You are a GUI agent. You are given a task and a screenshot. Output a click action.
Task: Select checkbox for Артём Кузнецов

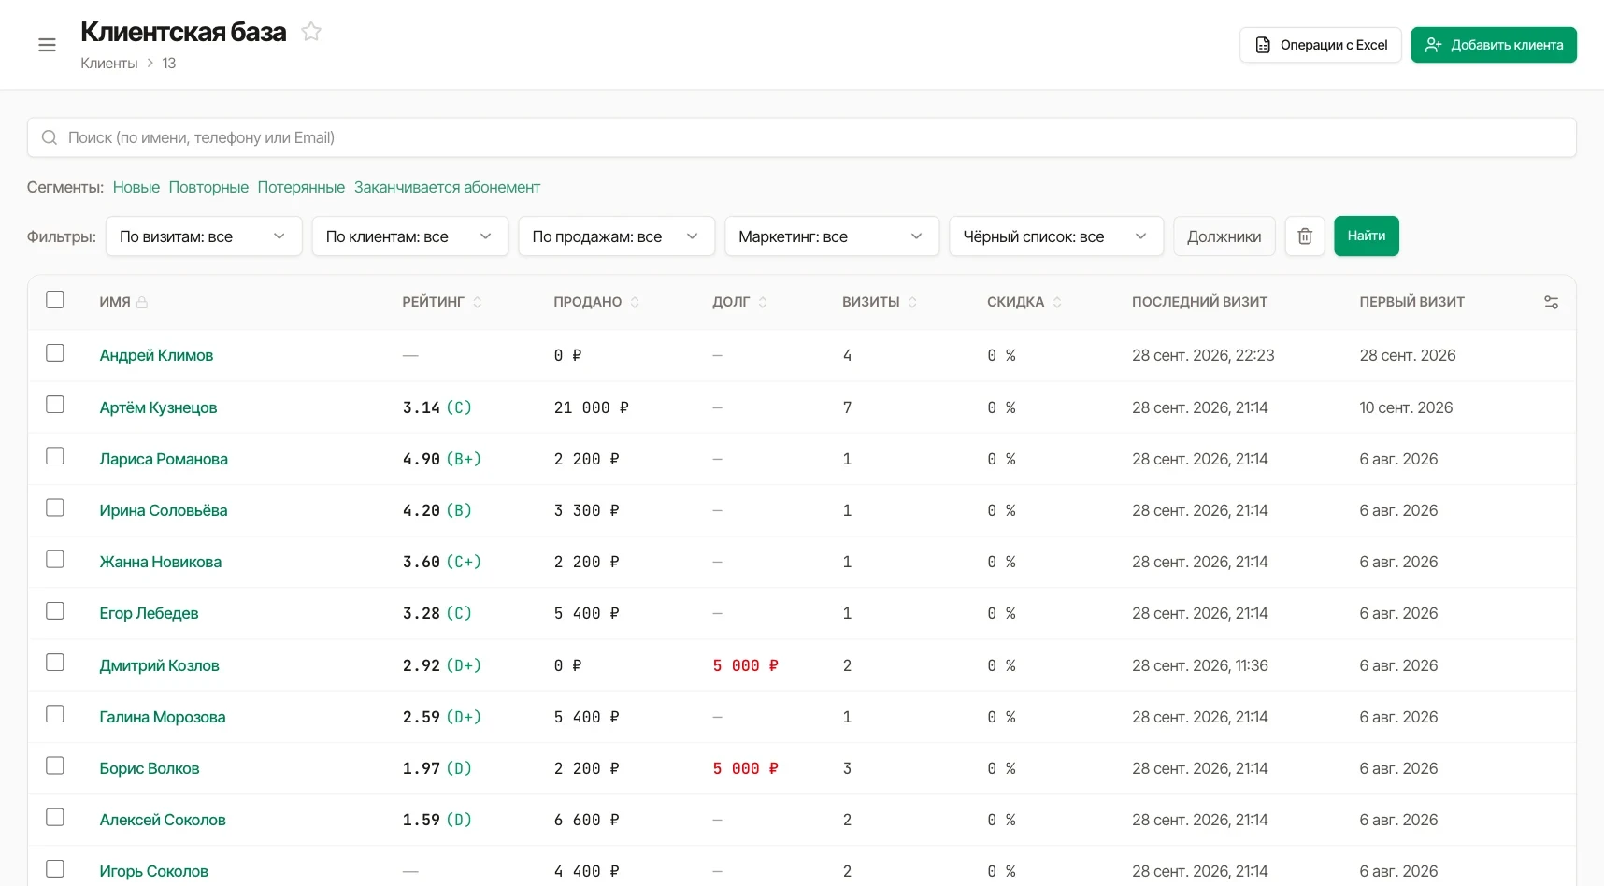click(x=55, y=404)
